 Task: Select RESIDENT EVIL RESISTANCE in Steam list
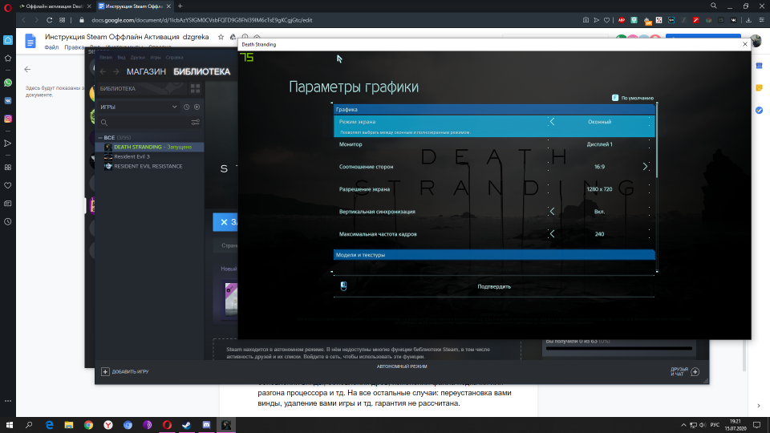[x=149, y=167]
